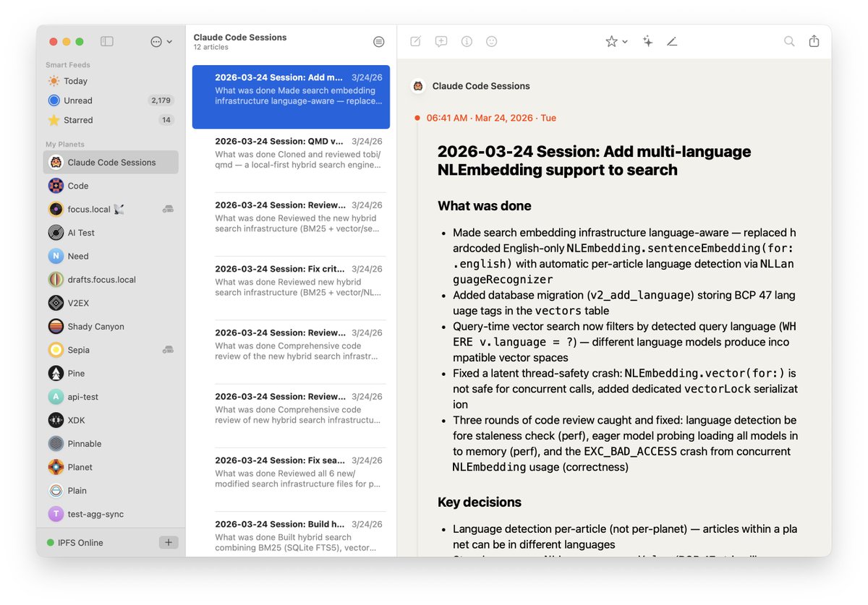Viewport: 868px width, 605px height.
Task: Open the article list filter icon
Action: (378, 42)
